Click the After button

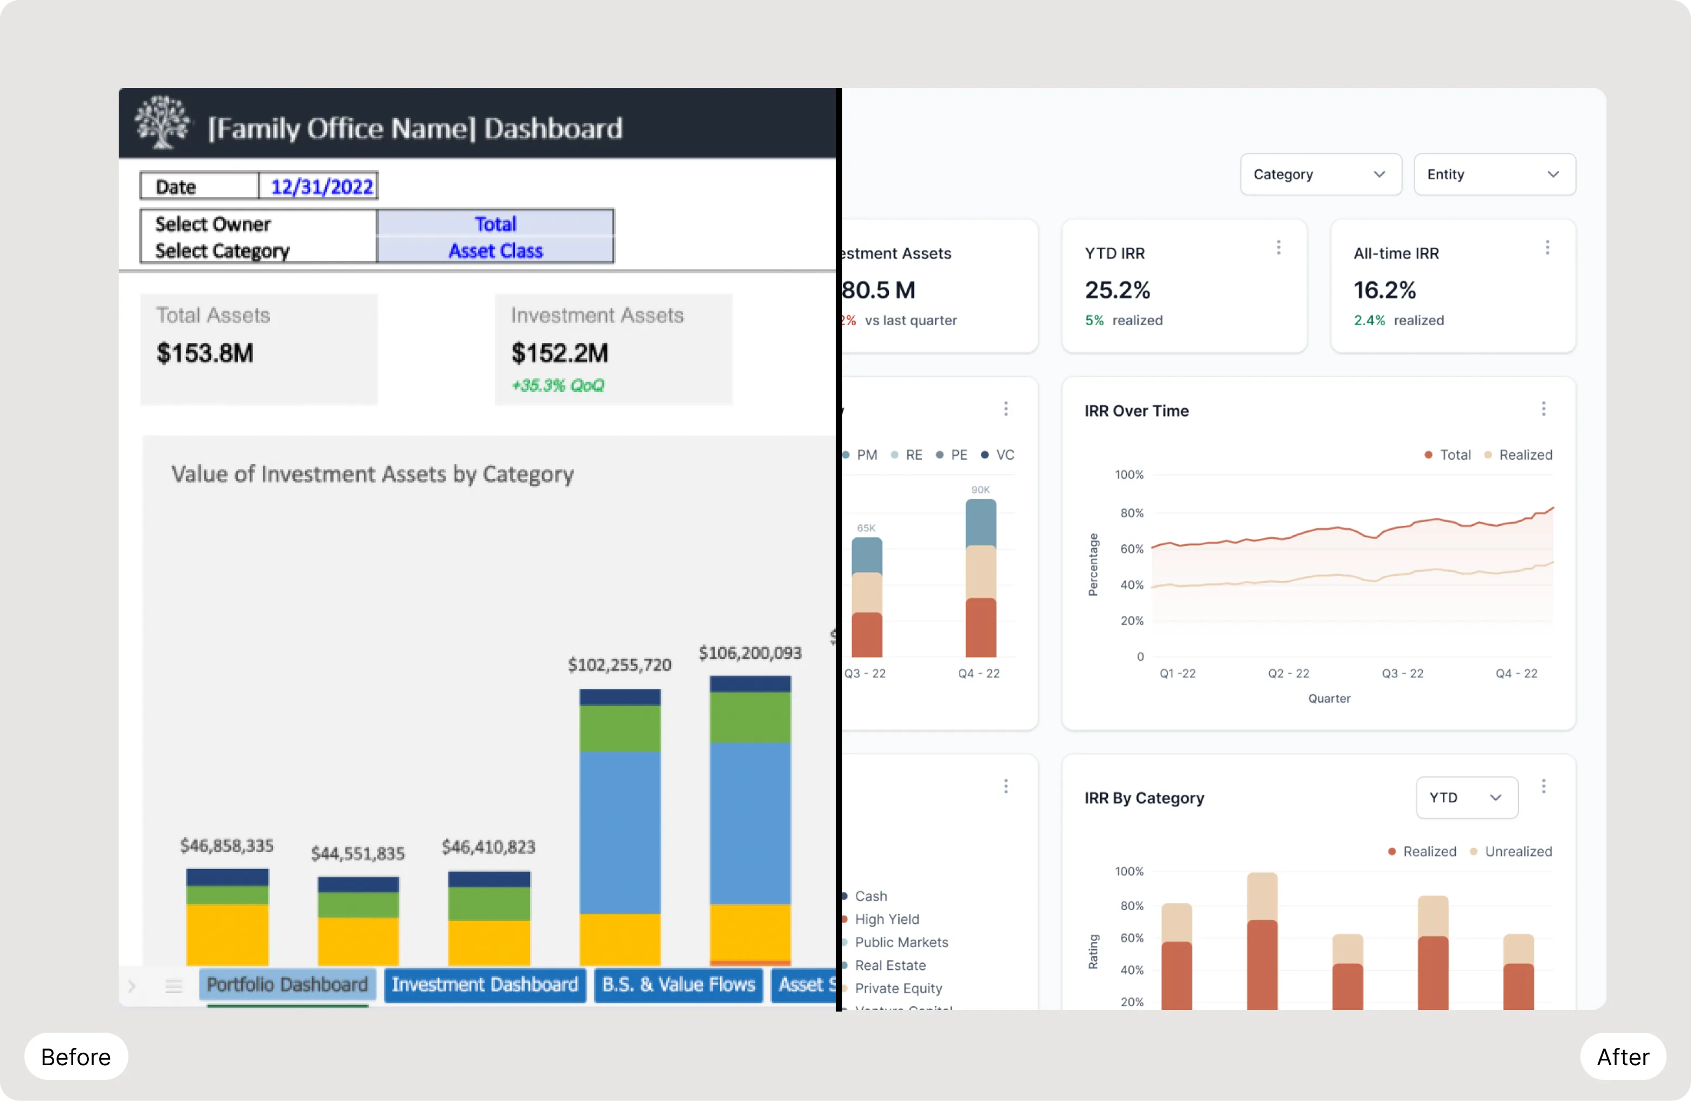1622,1057
